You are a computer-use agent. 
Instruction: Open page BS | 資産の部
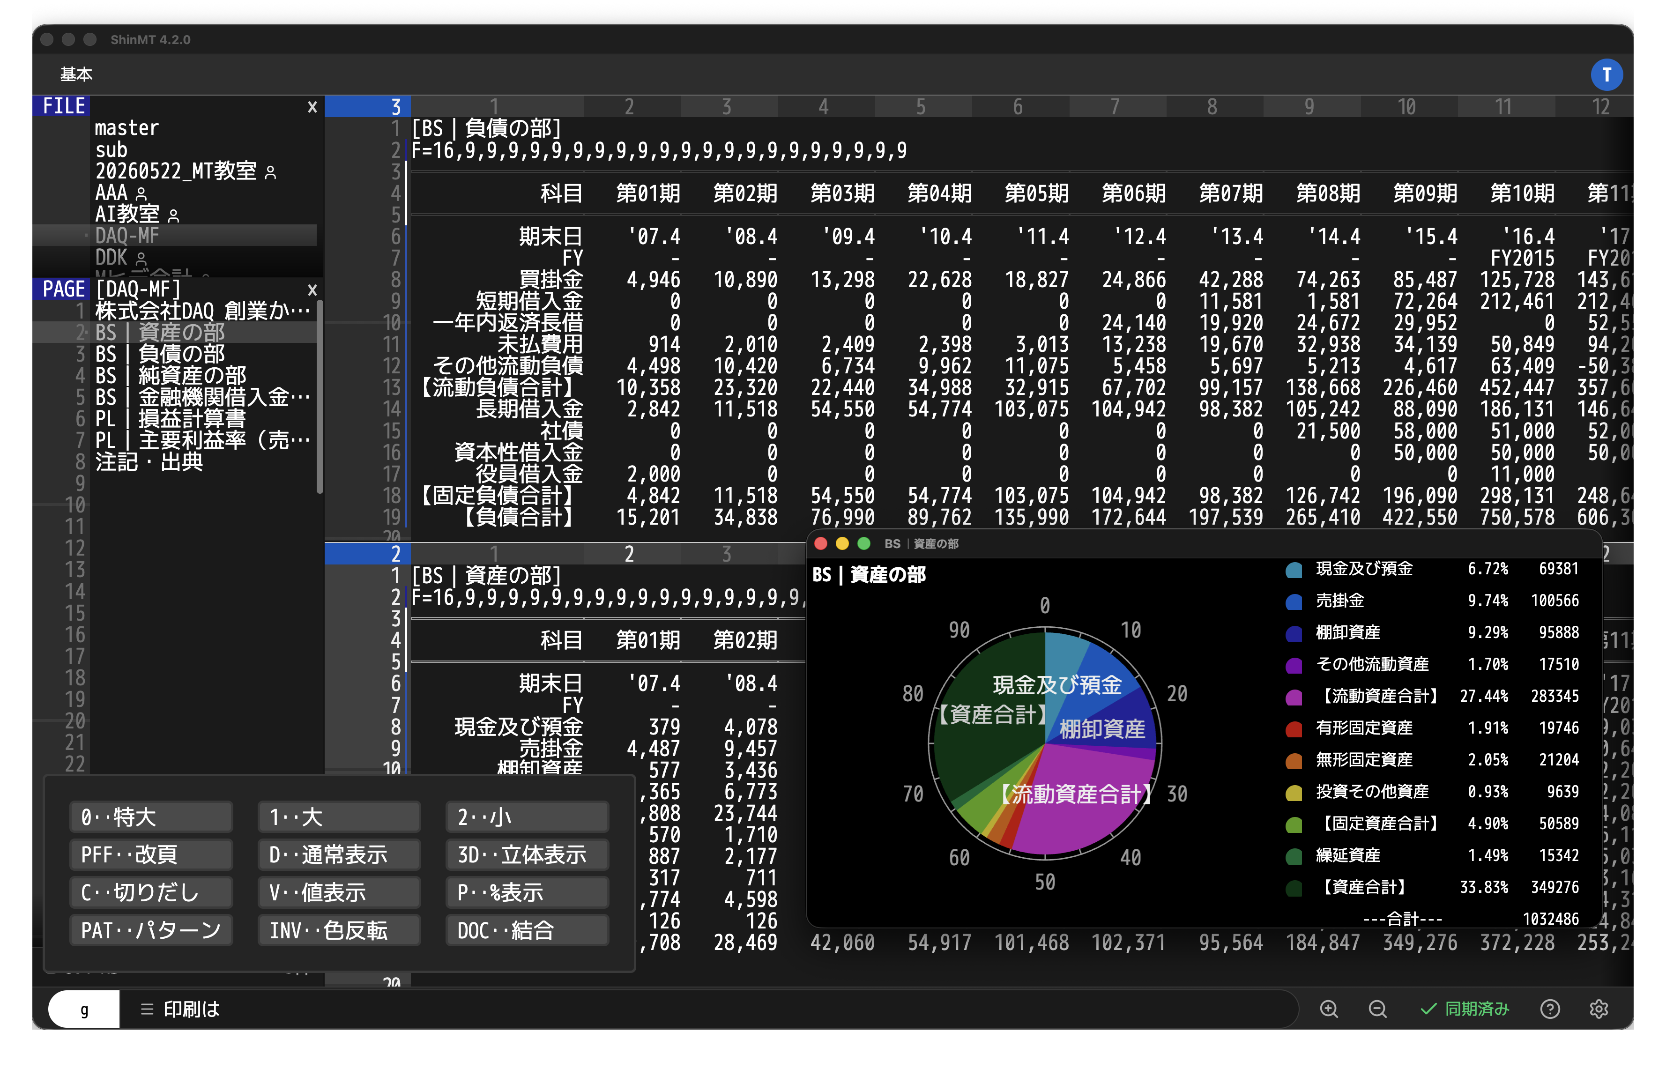pos(160,333)
